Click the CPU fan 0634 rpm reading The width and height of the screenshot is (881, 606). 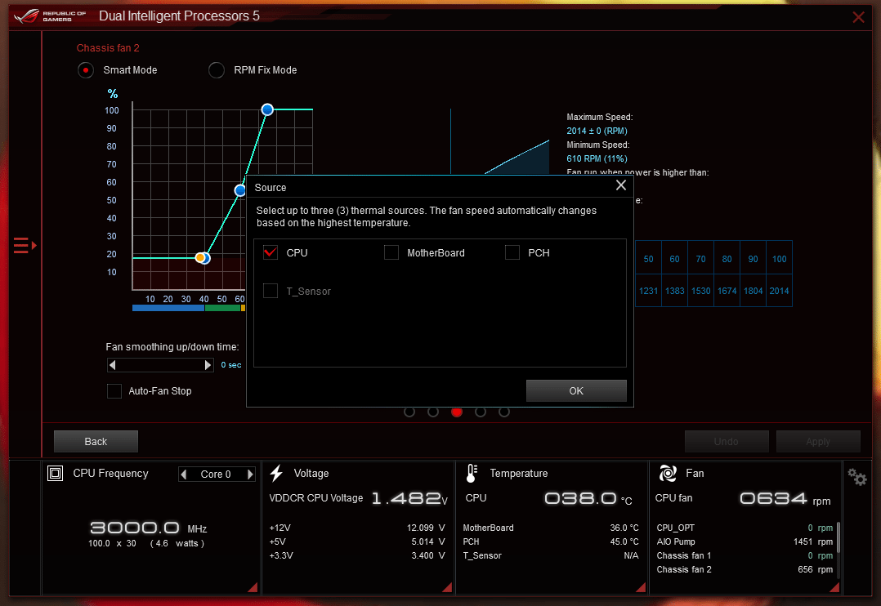[785, 499]
